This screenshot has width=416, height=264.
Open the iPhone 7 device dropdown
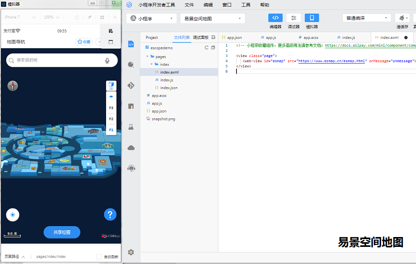click(x=20, y=17)
